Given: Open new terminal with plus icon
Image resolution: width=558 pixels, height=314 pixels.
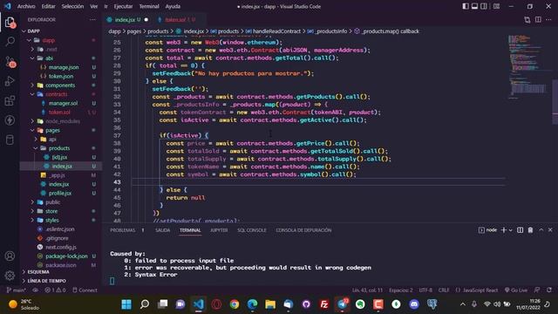Looking at the screenshot, I should click(x=504, y=230).
